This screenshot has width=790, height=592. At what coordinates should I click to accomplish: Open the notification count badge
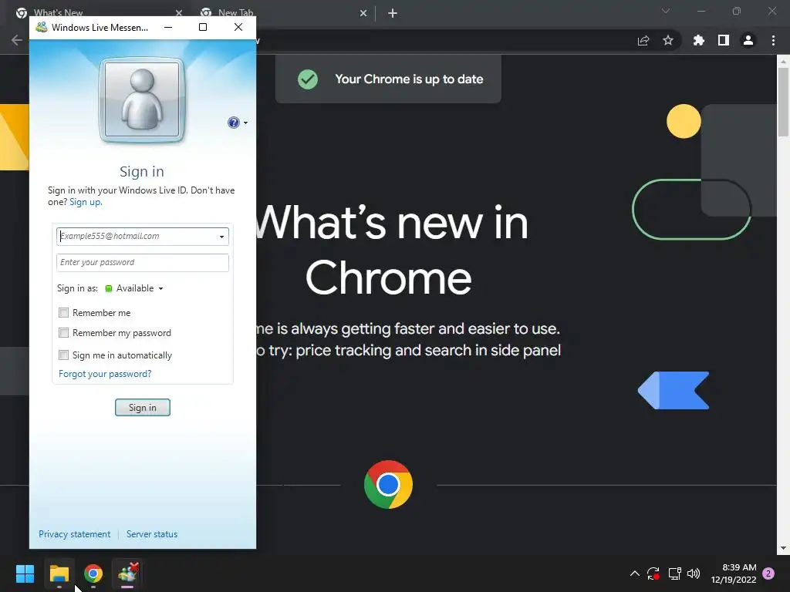pyautogui.click(x=768, y=573)
